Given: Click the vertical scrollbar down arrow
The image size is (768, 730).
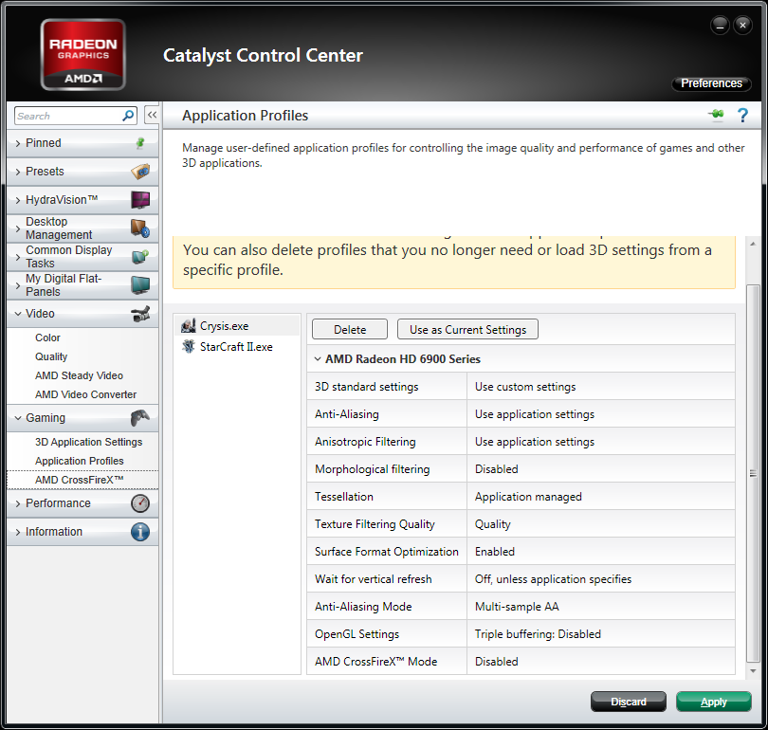Looking at the screenshot, I should pyautogui.click(x=753, y=671).
